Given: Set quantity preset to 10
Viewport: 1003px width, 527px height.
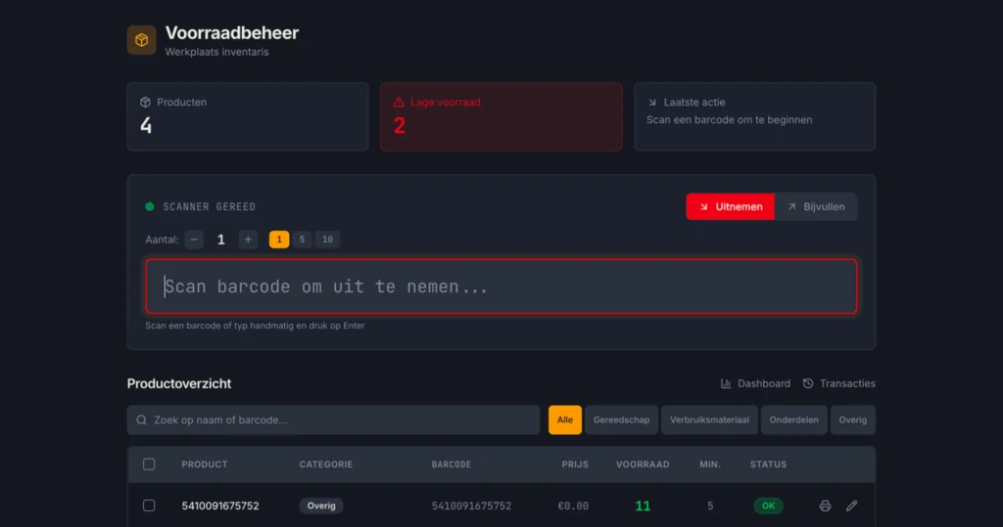Looking at the screenshot, I should [x=327, y=240].
